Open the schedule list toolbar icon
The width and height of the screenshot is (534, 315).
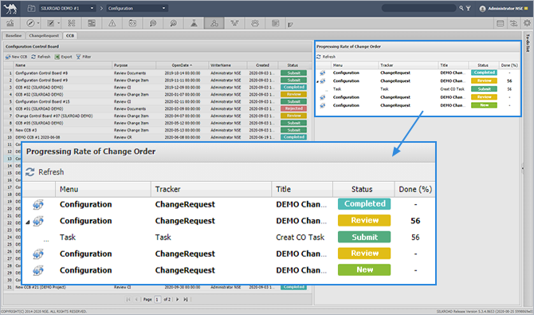pos(275,23)
